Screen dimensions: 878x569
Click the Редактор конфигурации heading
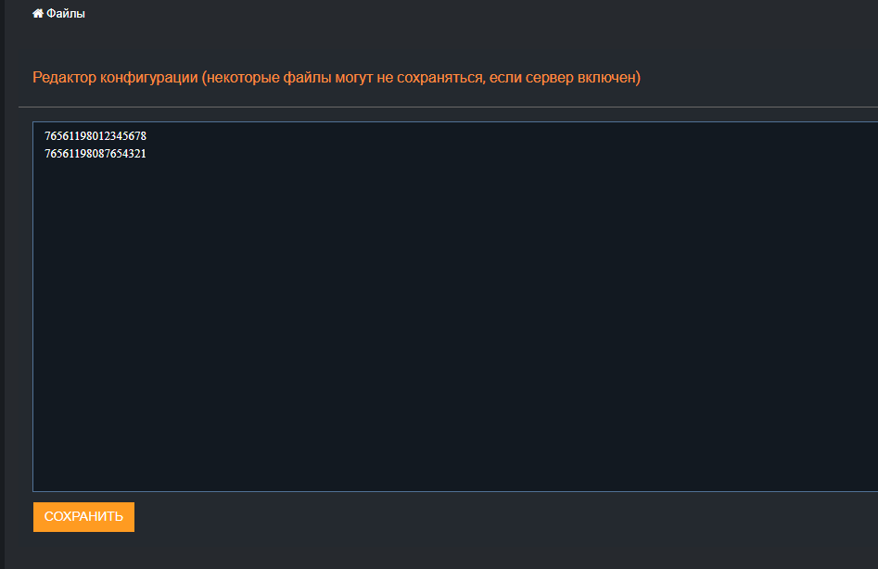click(x=116, y=78)
